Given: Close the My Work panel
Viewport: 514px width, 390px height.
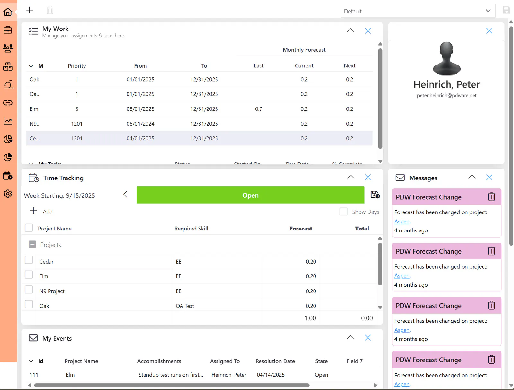Looking at the screenshot, I should click(368, 31).
